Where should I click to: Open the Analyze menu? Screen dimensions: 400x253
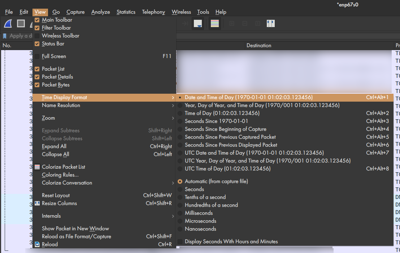point(100,12)
